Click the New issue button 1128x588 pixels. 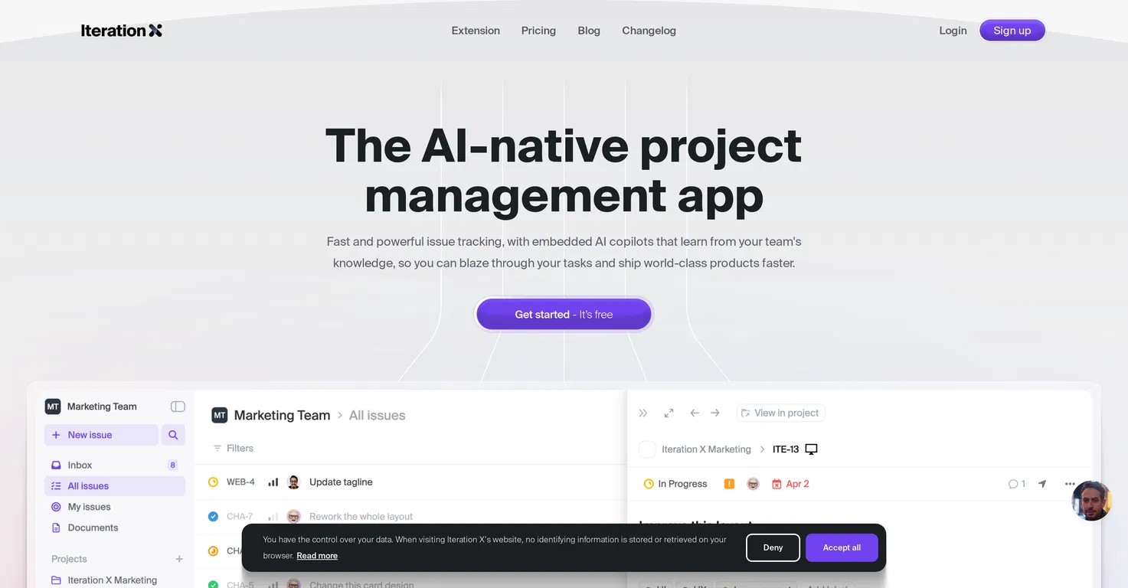click(101, 435)
